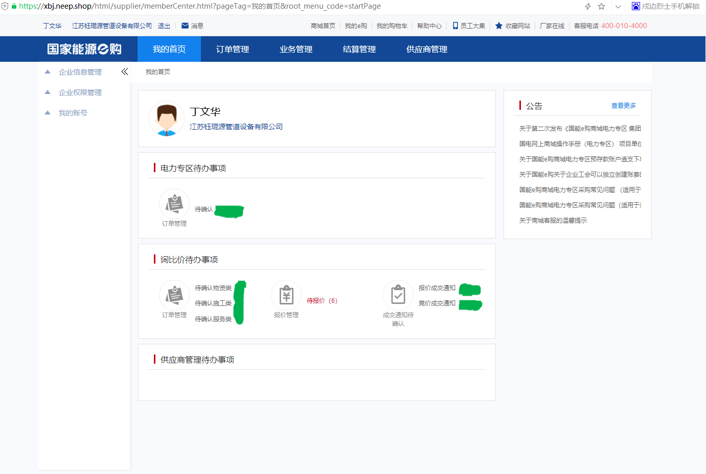The height and width of the screenshot is (474, 706).
Task: Open 订单管理 clipboard icon under 电力专区待办事项
Action: [x=174, y=203]
